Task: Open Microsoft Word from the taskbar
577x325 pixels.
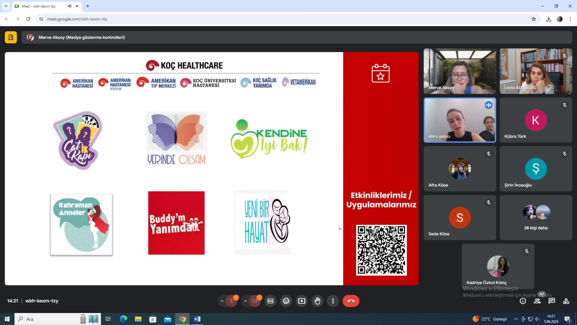Action: pos(197,319)
